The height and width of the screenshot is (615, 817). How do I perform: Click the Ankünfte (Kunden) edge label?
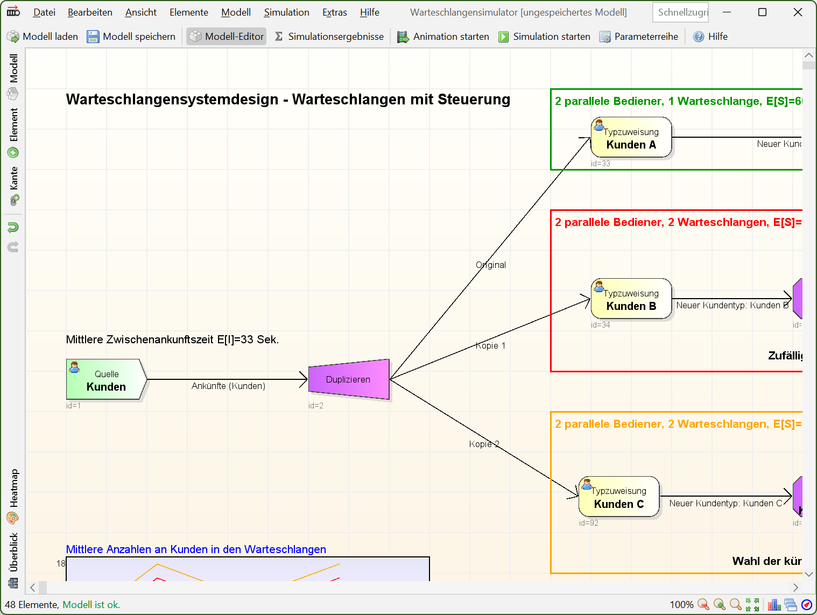[228, 386]
